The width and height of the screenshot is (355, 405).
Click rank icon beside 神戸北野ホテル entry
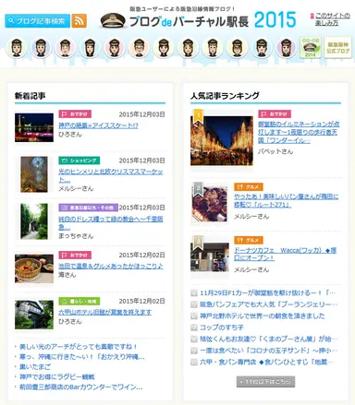pyautogui.click(x=194, y=316)
